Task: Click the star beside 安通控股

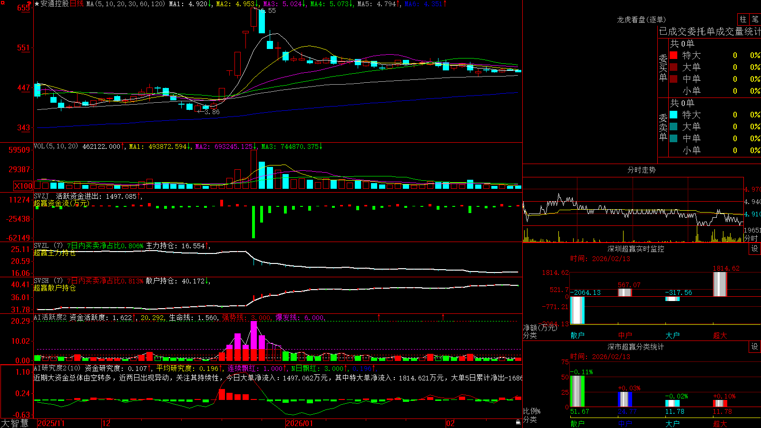Action: click(37, 4)
